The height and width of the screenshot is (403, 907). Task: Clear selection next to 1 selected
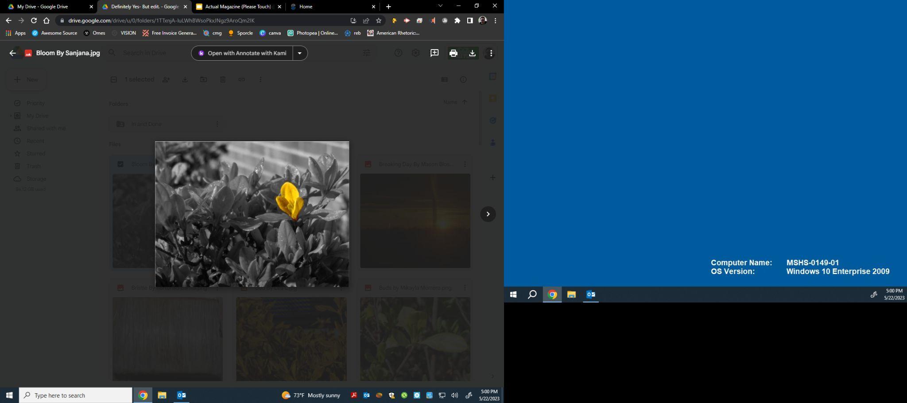coord(114,80)
